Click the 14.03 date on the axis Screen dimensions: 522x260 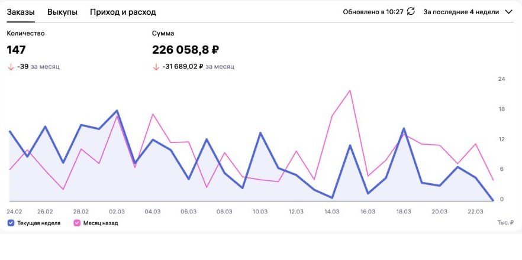coord(331,212)
